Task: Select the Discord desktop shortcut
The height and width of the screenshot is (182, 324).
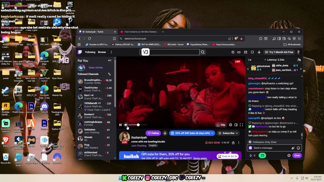Action: (44, 108)
